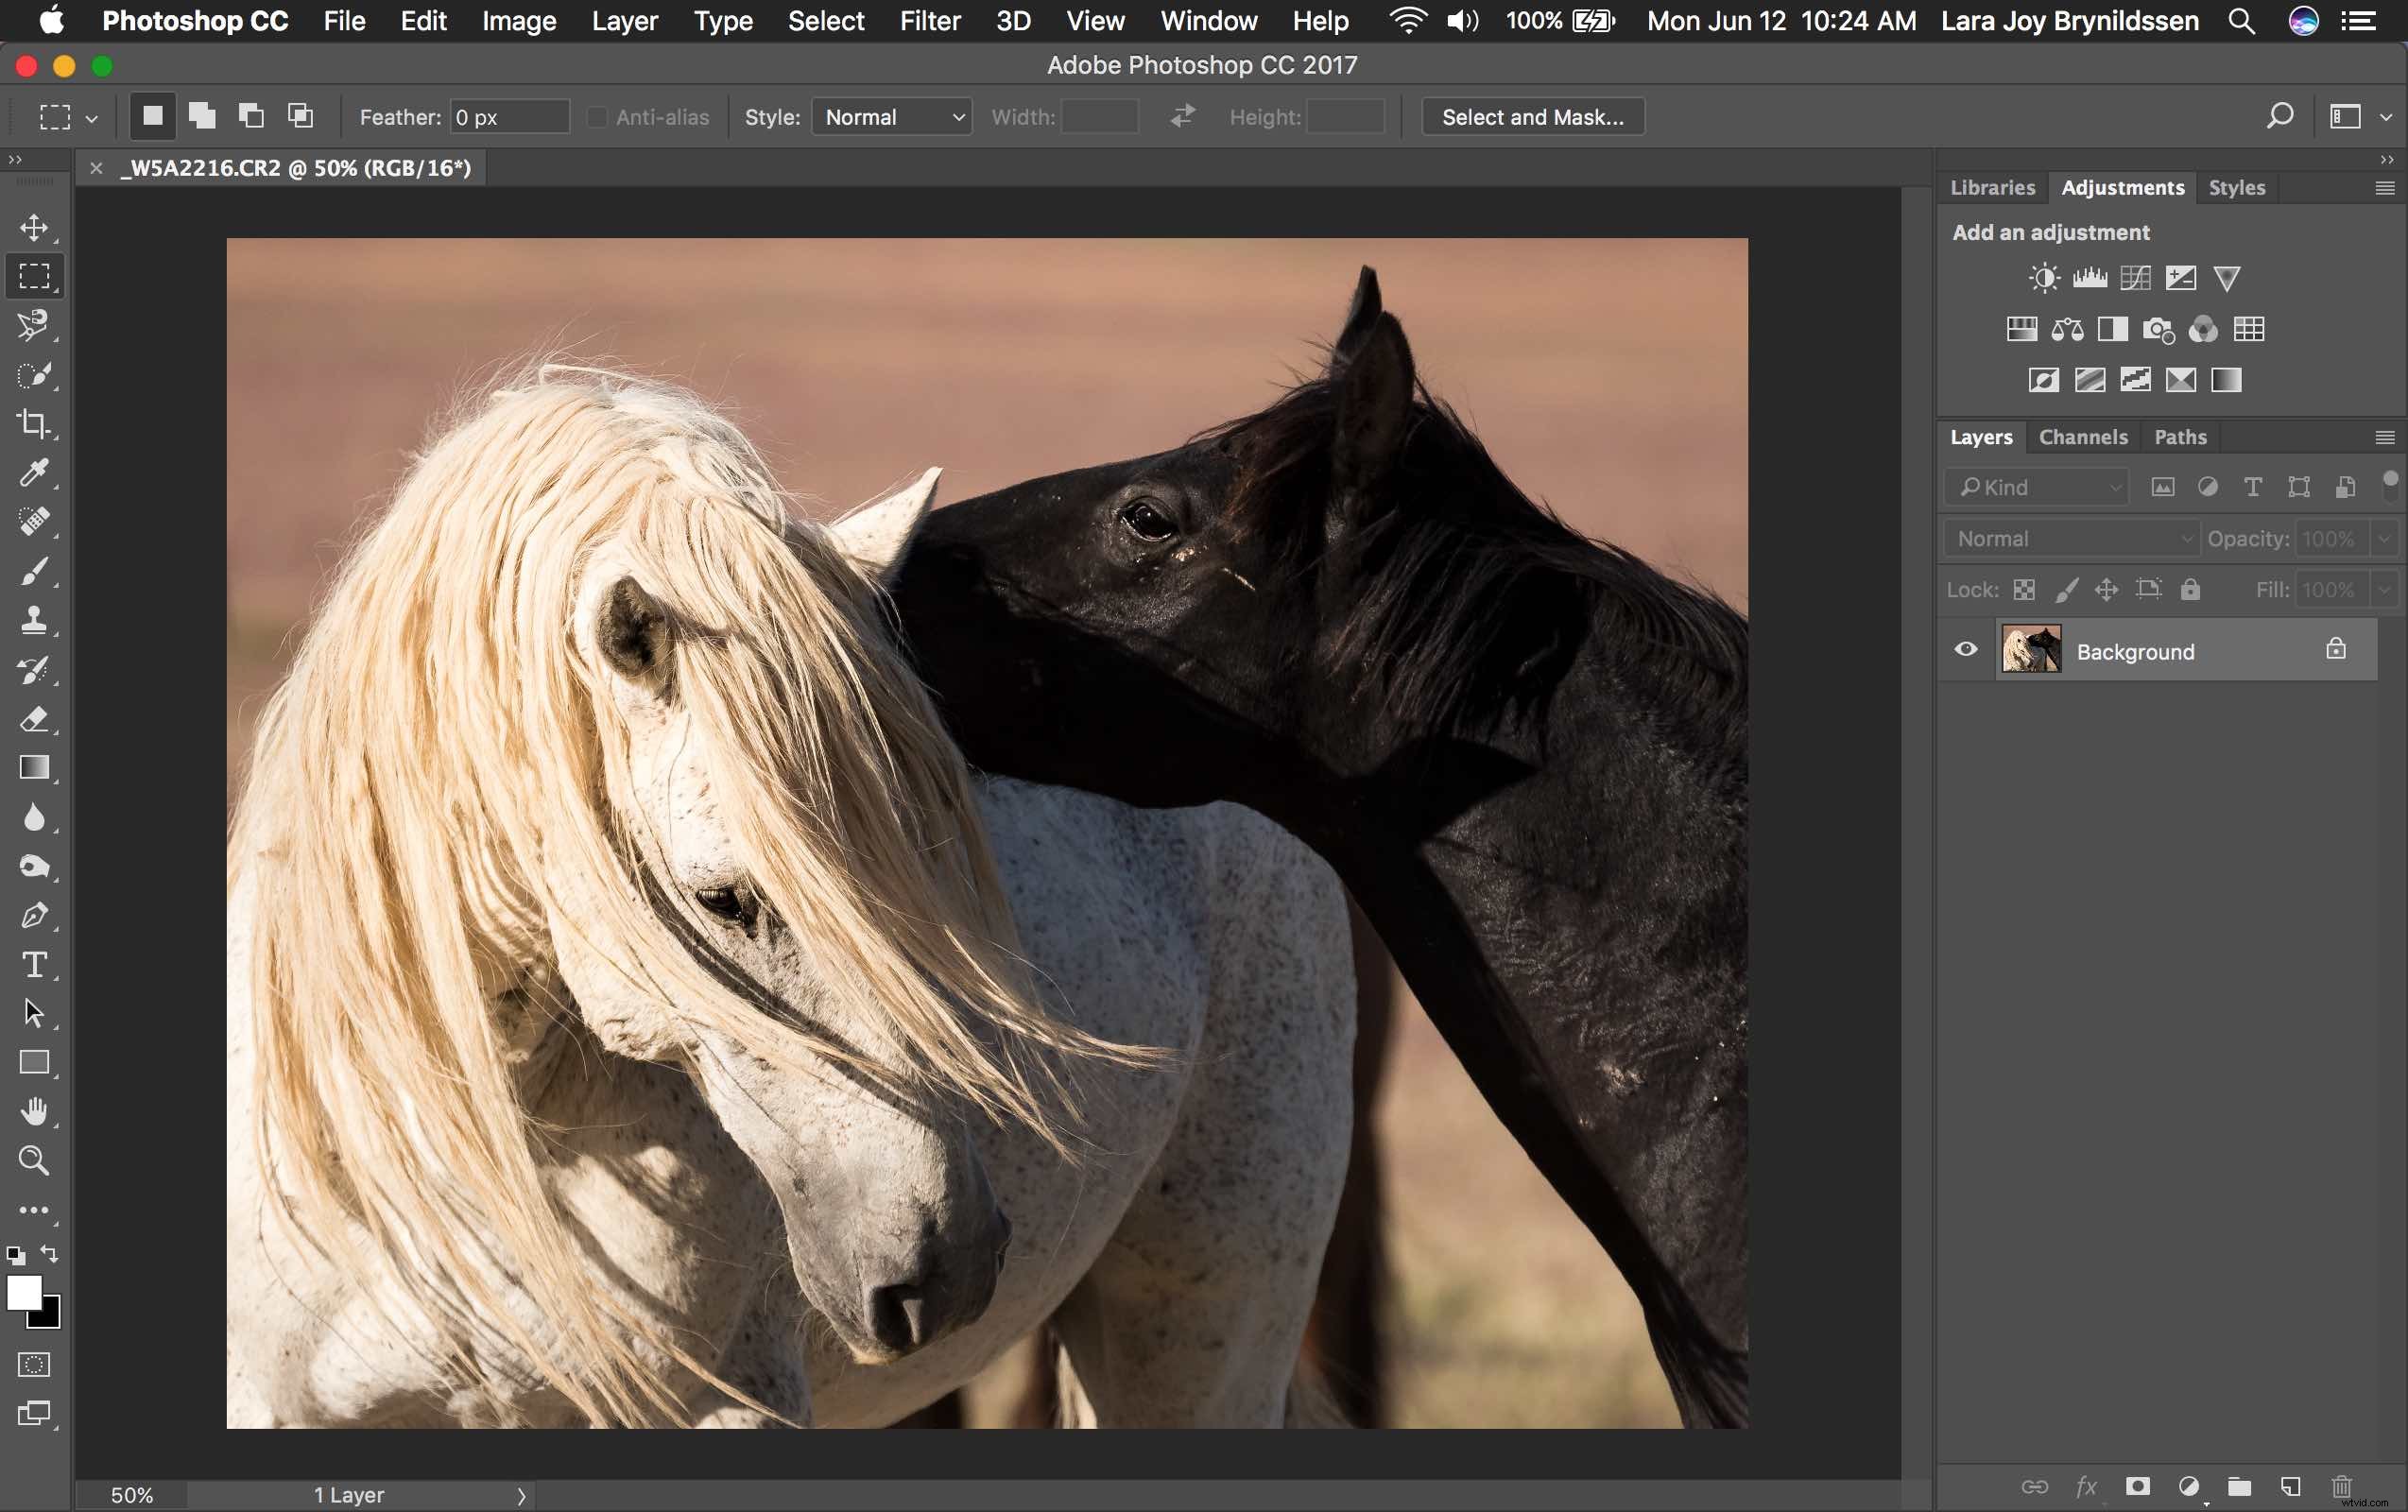Choose the Eyedropper tool

tap(35, 473)
